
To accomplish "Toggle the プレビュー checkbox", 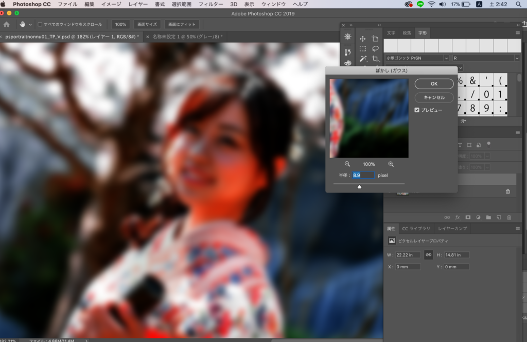I will [x=417, y=110].
